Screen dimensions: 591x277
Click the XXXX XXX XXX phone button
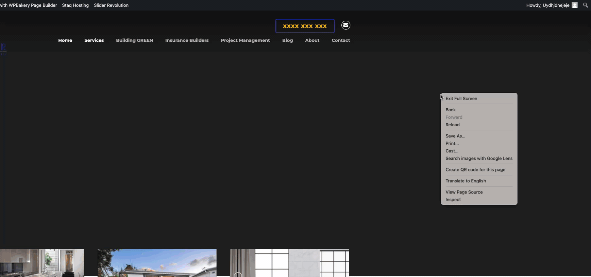click(305, 26)
